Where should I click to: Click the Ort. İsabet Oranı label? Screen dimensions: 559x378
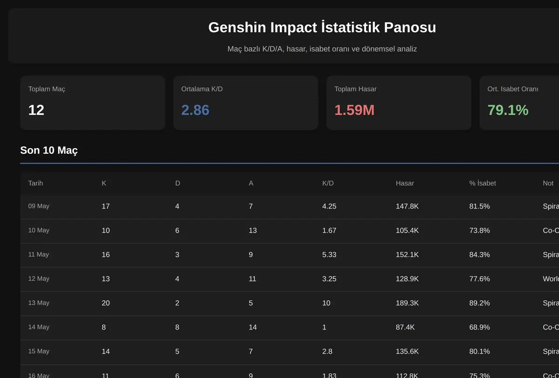(513, 89)
